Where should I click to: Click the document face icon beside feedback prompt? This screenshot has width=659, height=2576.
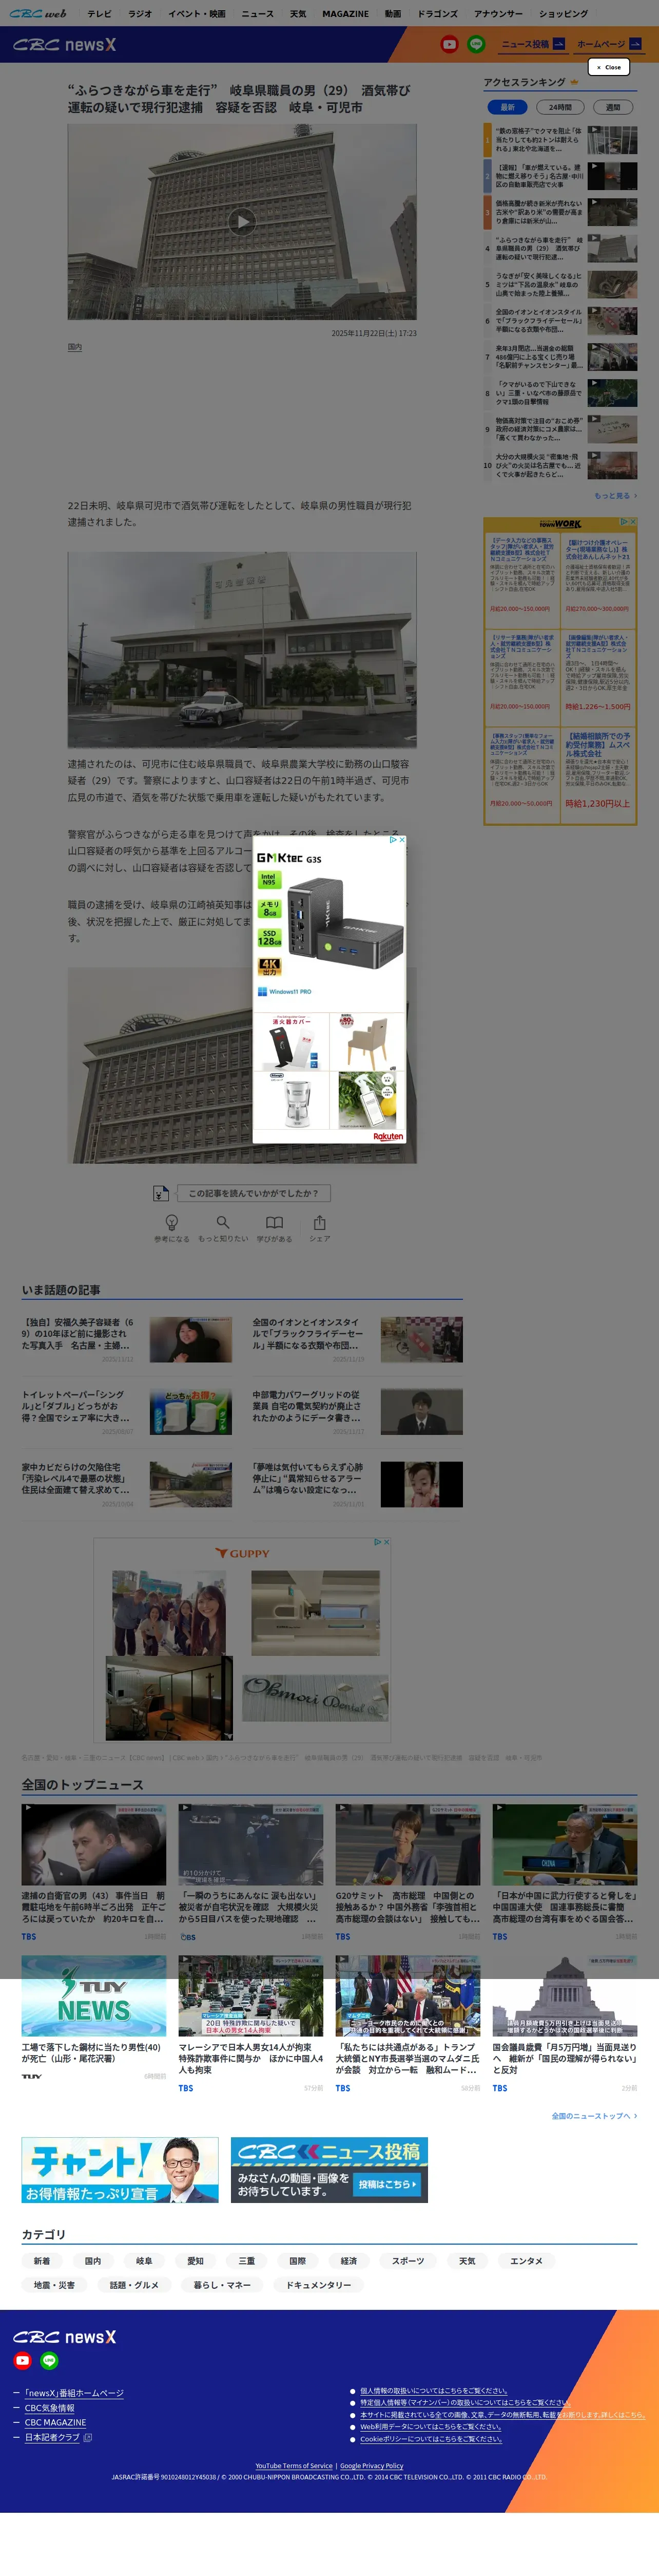tap(161, 1192)
